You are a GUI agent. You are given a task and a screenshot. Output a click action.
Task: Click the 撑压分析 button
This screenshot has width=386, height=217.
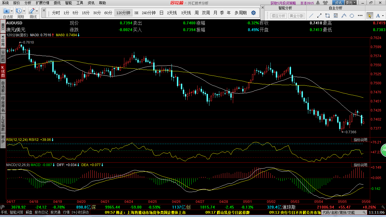[278, 16]
